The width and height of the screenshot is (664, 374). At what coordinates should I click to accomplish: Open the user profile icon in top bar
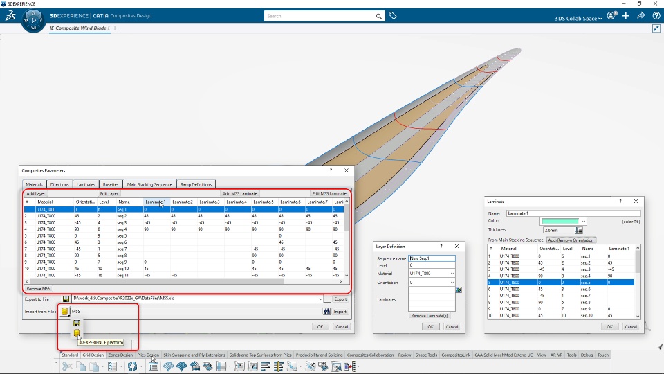coord(611,16)
